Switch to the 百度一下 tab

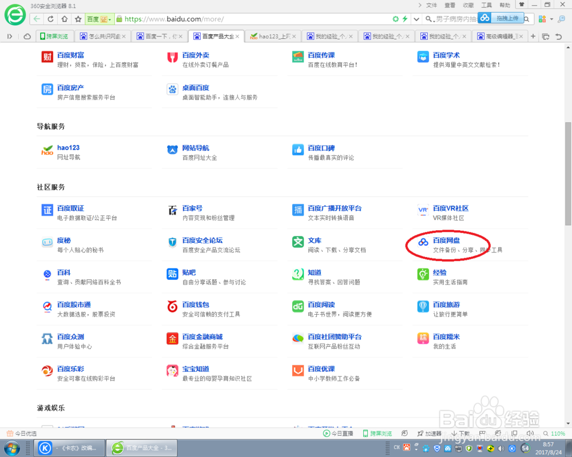click(x=160, y=36)
